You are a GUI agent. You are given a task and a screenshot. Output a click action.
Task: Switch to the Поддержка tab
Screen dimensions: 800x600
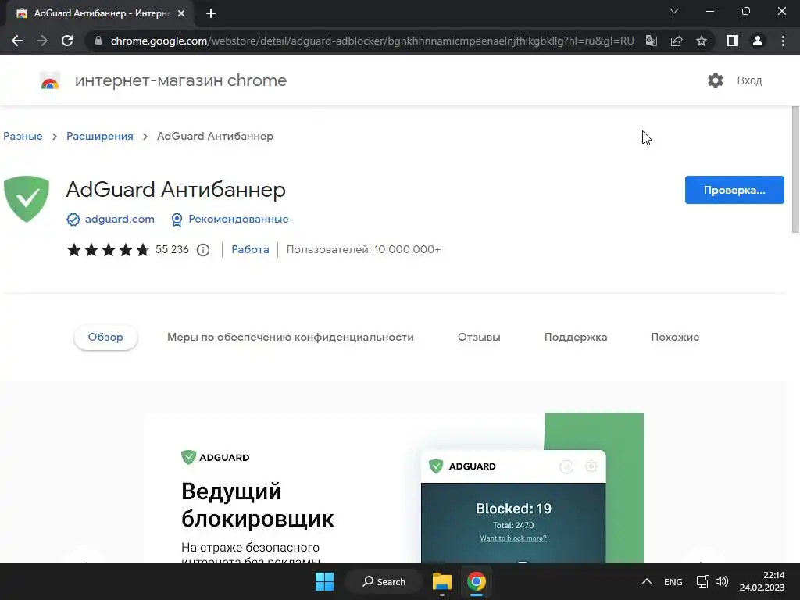tap(576, 337)
